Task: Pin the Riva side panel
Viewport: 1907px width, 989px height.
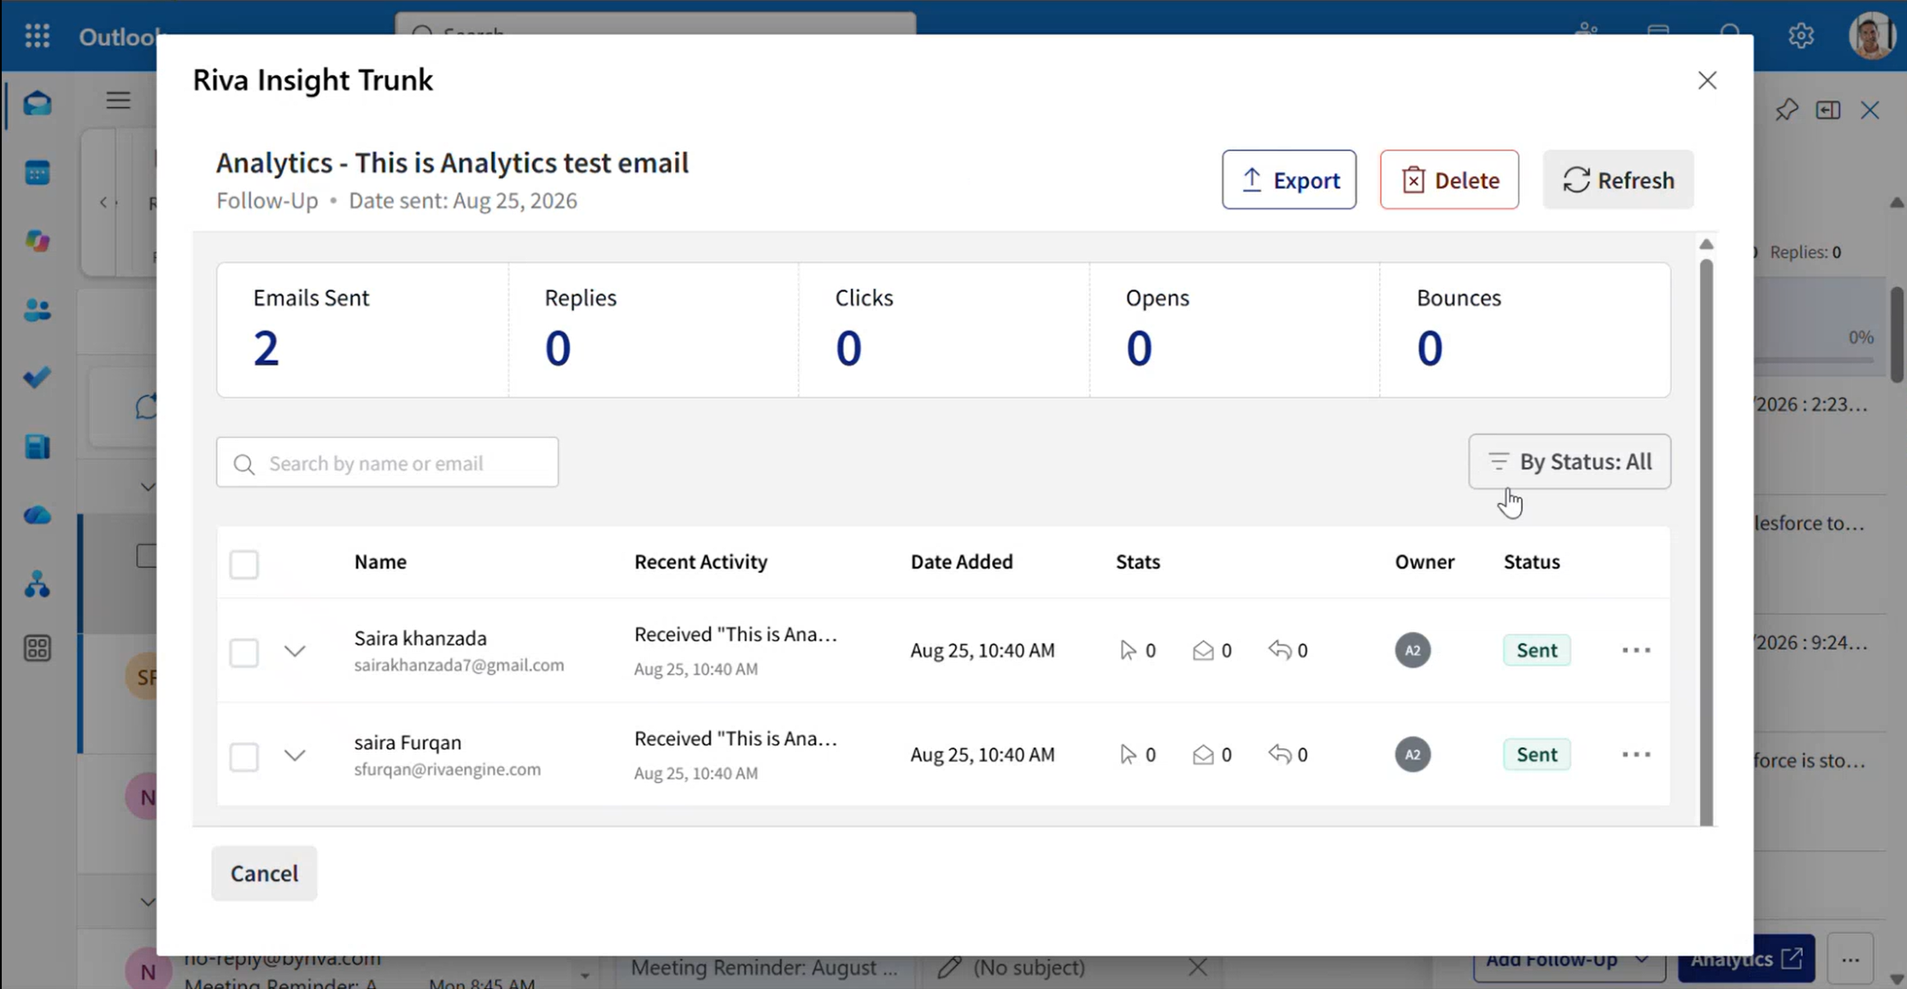Action: pos(1787,110)
